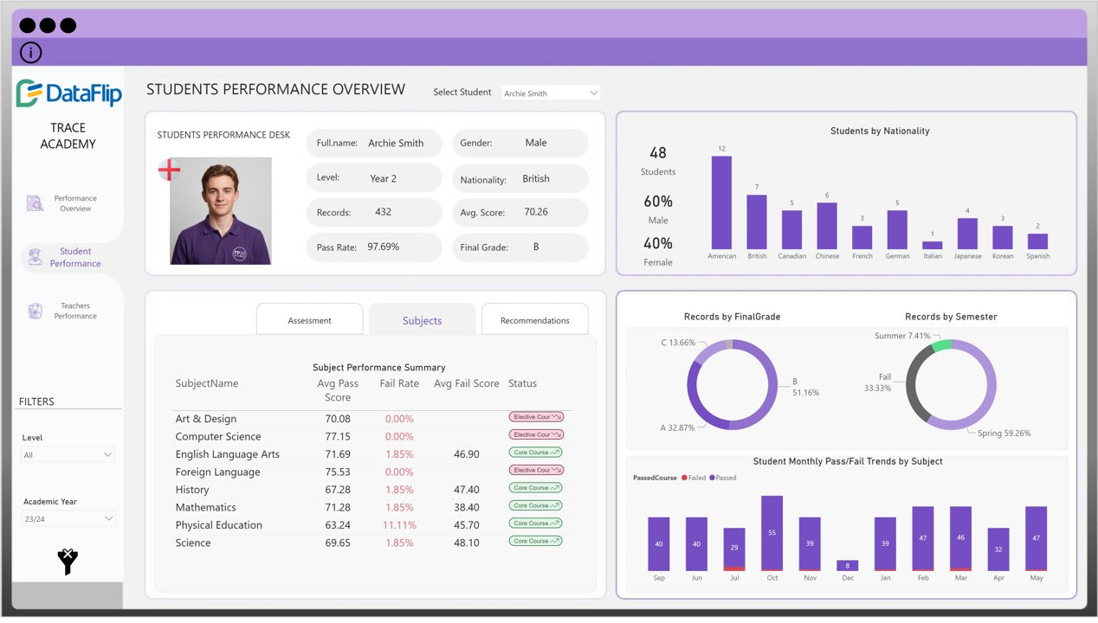Click the England flag badge
1098x623 pixels.
click(x=169, y=170)
